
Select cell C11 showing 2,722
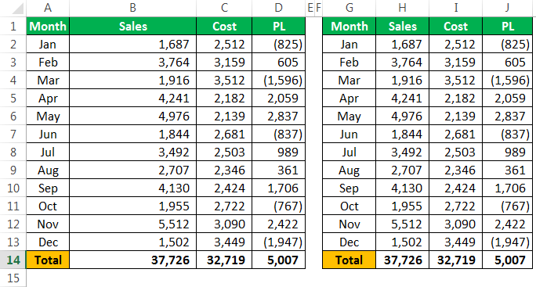click(224, 206)
